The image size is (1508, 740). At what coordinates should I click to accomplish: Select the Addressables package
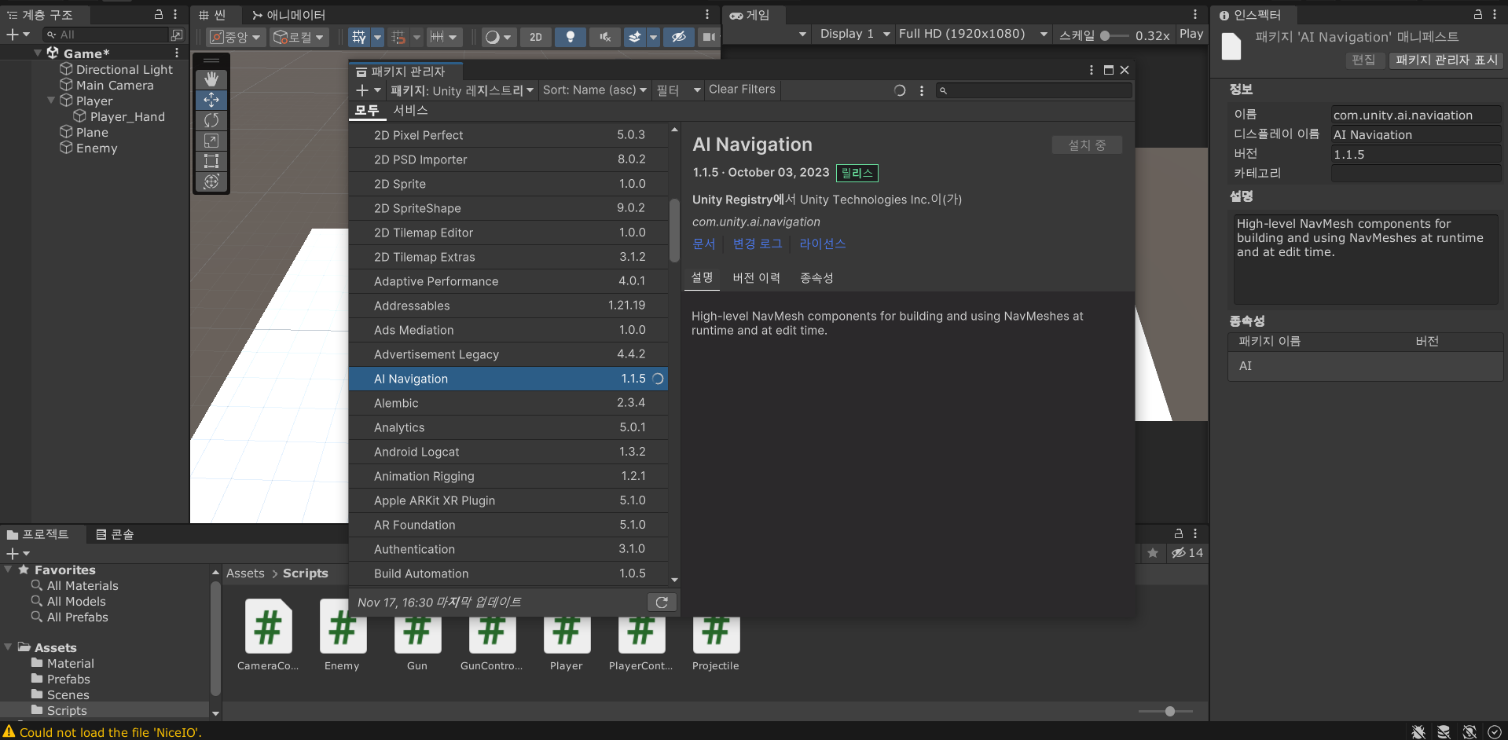[x=508, y=306]
